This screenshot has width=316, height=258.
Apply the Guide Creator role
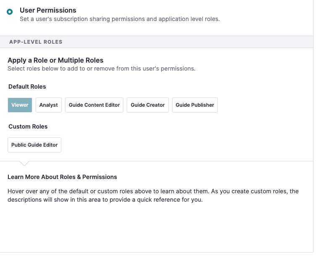[x=148, y=105]
